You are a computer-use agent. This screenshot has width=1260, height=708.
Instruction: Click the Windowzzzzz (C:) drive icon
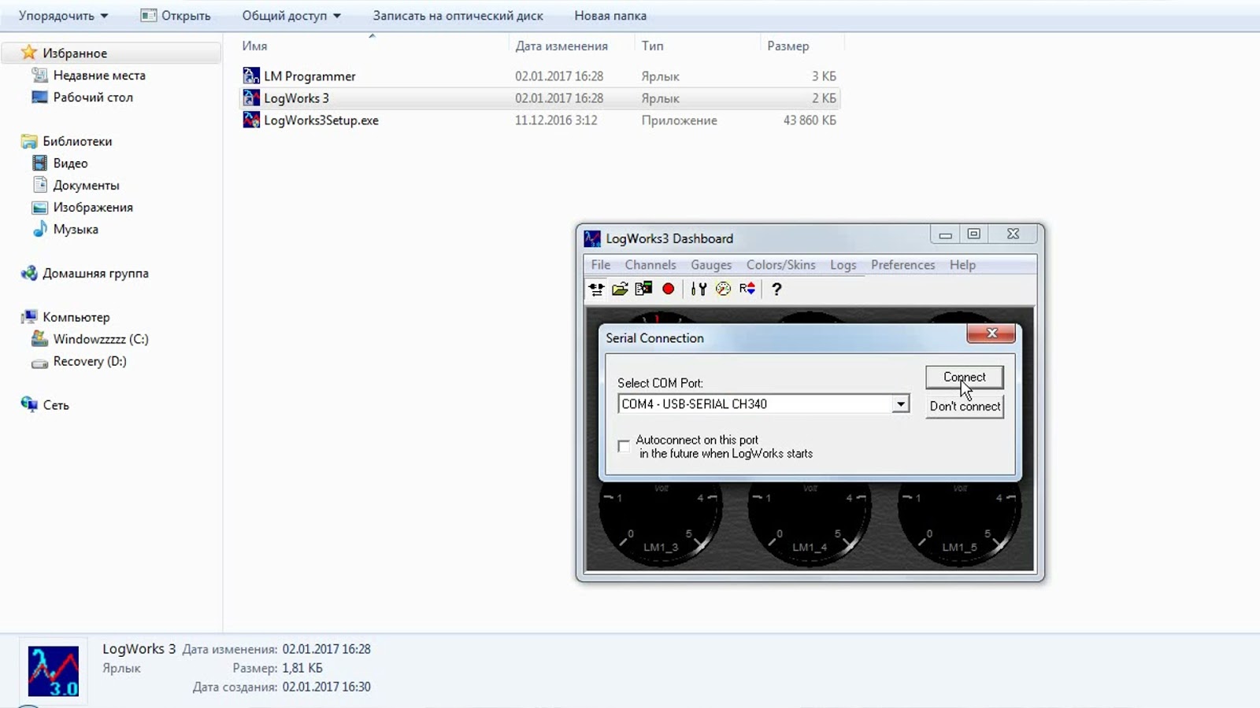pos(39,339)
